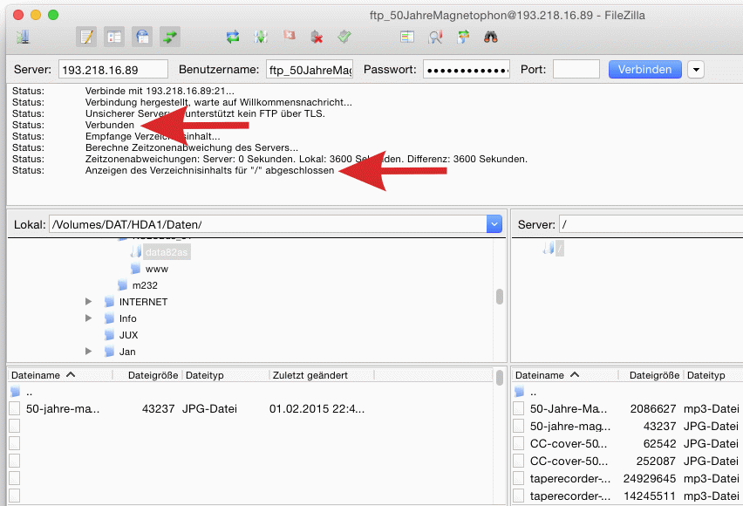Viewport: 743px width, 506px height.
Task: Click the magnifier comparison toolbar icon
Action: [435, 37]
